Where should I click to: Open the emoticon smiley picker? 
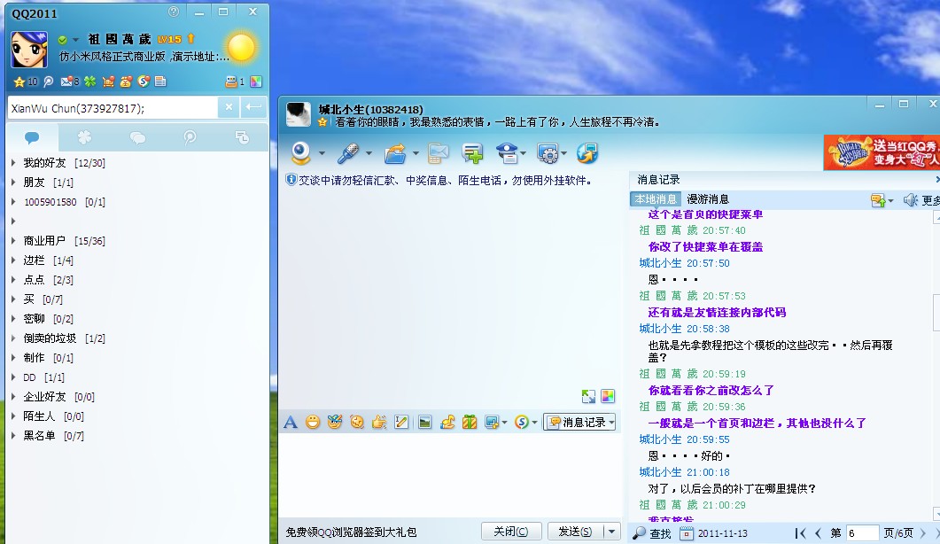[313, 423]
